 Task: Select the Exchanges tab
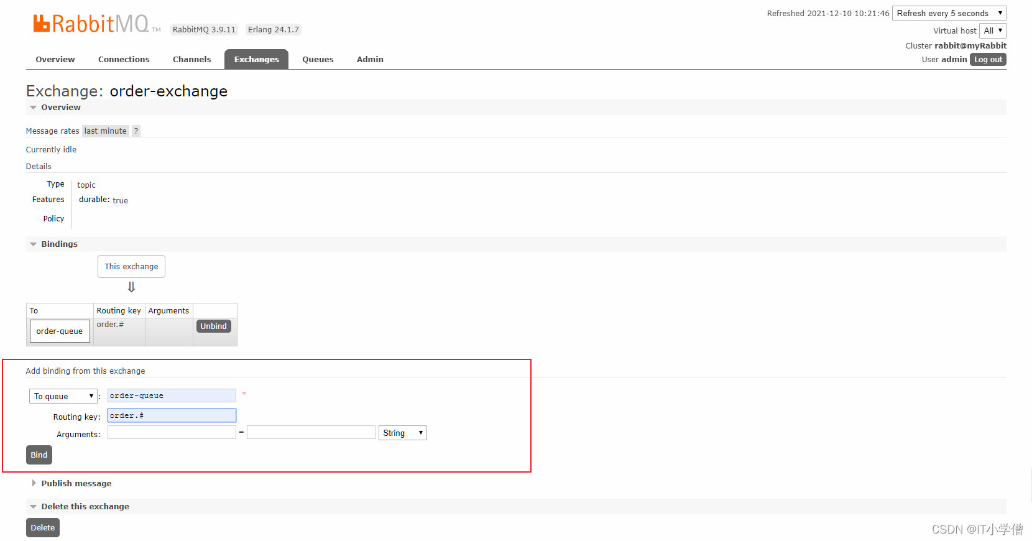point(257,59)
